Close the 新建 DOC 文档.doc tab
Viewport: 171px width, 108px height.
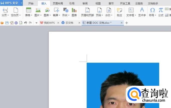pyautogui.click(x=122, y=23)
